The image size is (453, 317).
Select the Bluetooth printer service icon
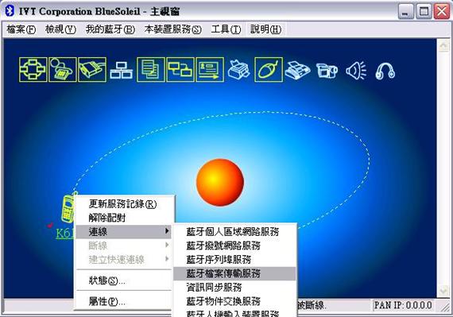coord(238,70)
